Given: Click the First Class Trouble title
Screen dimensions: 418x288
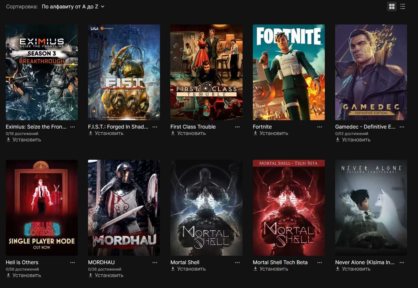Looking at the screenshot, I should 193,127.
